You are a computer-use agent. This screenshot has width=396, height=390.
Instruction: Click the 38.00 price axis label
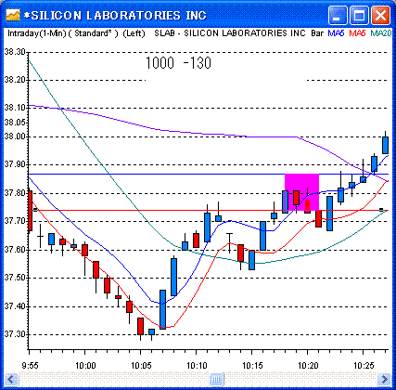pyautogui.click(x=15, y=136)
